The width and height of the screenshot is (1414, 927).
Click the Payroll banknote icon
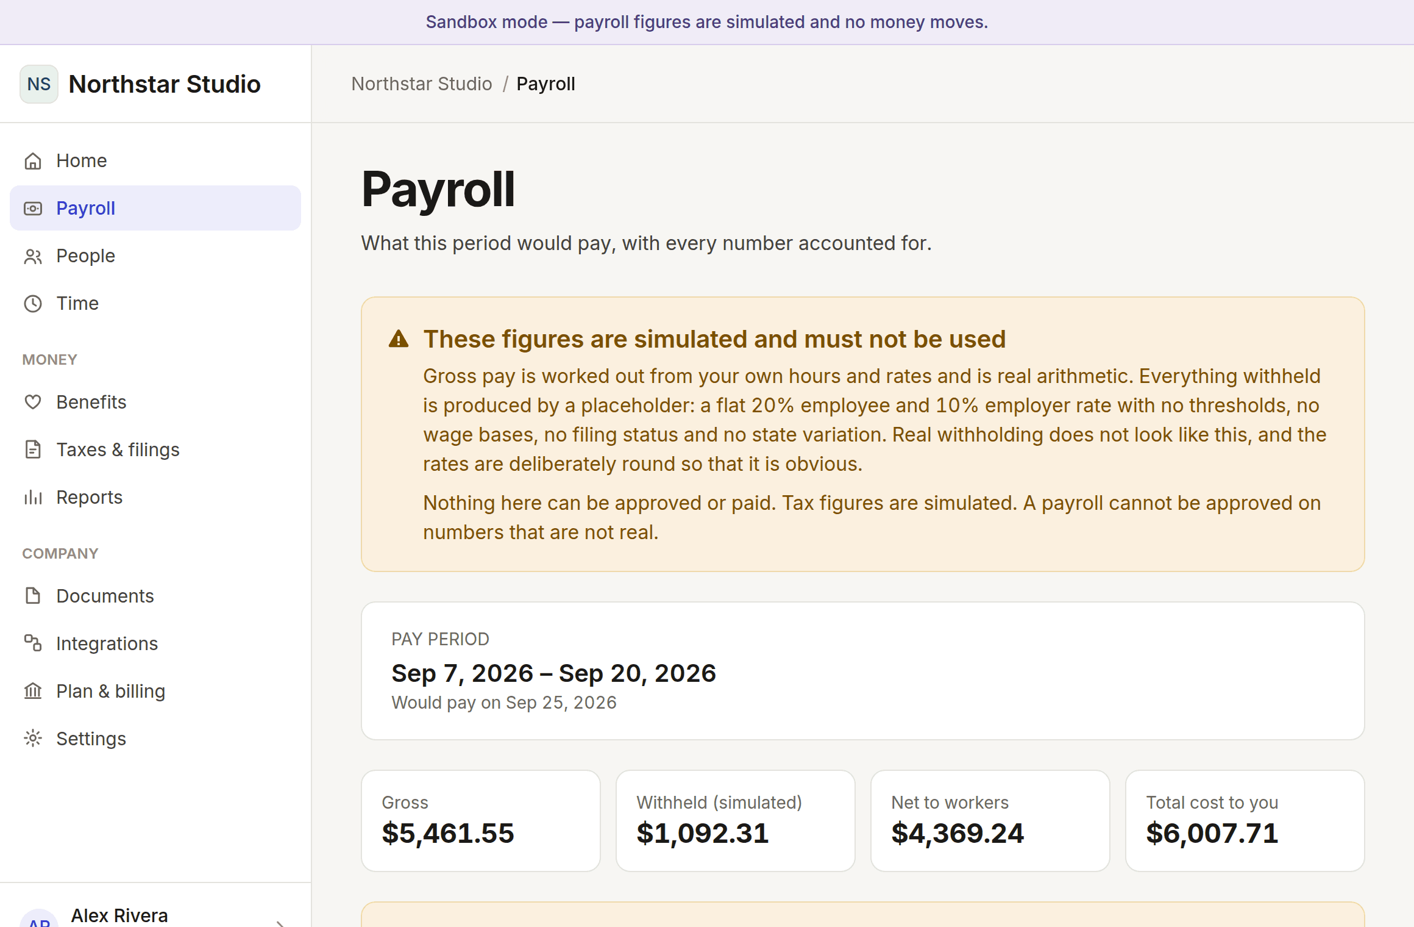coord(33,209)
